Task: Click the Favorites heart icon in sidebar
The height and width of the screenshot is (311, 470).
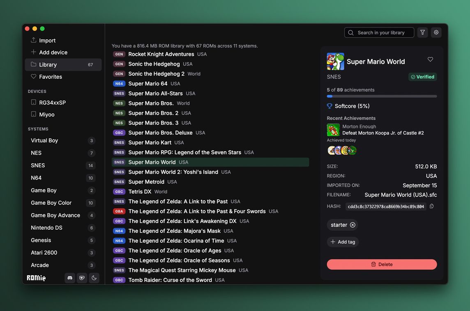Action: tap(34, 77)
